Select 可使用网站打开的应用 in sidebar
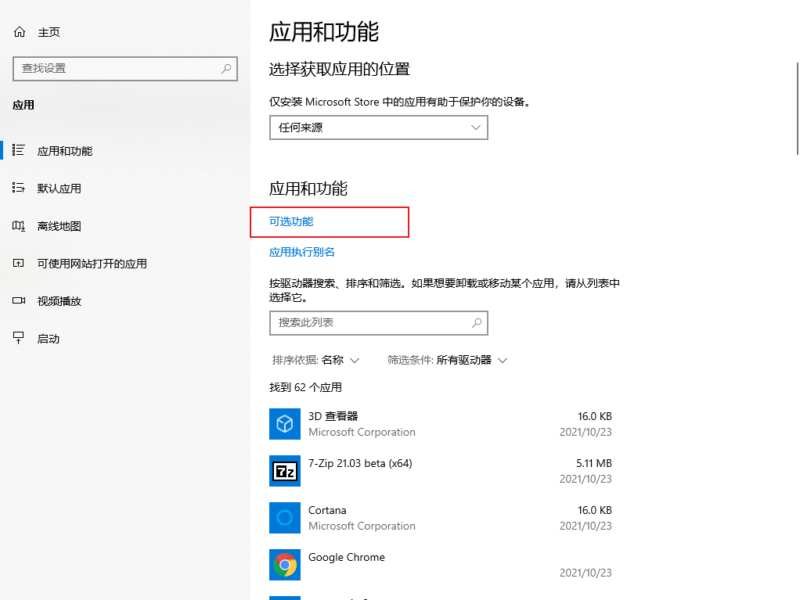 coord(125,264)
